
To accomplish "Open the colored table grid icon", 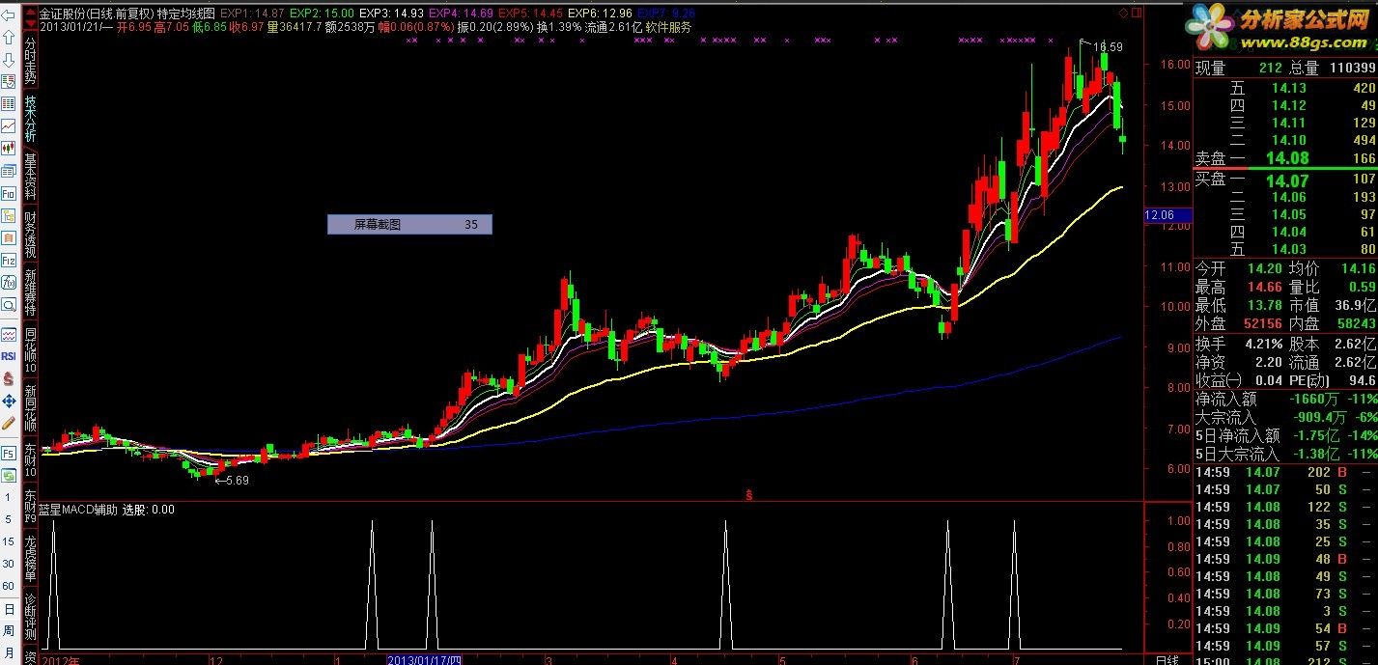I will click(x=8, y=103).
